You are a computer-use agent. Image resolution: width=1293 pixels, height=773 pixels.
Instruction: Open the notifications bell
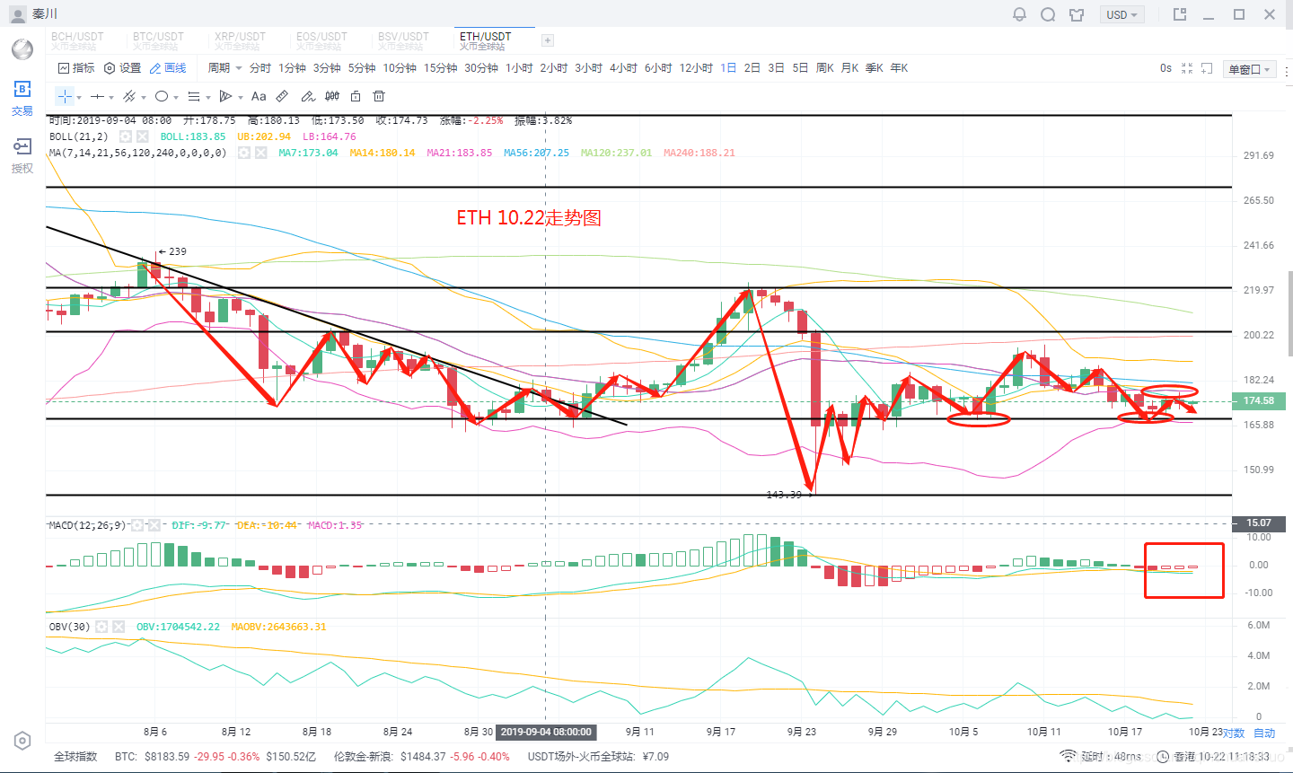coord(1019,14)
